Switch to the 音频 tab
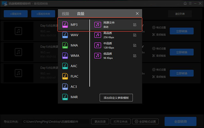Viewport: 204px width, 128px height. pos(81,14)
